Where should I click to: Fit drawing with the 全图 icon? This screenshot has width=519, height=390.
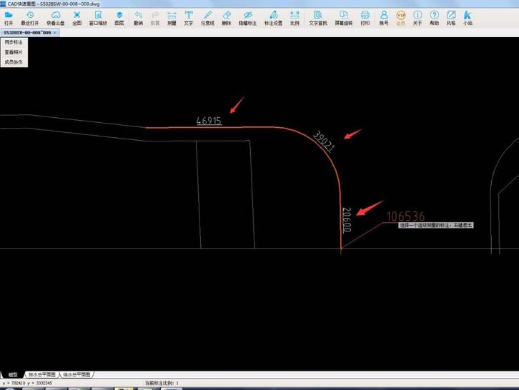click(x=76, y=18)
